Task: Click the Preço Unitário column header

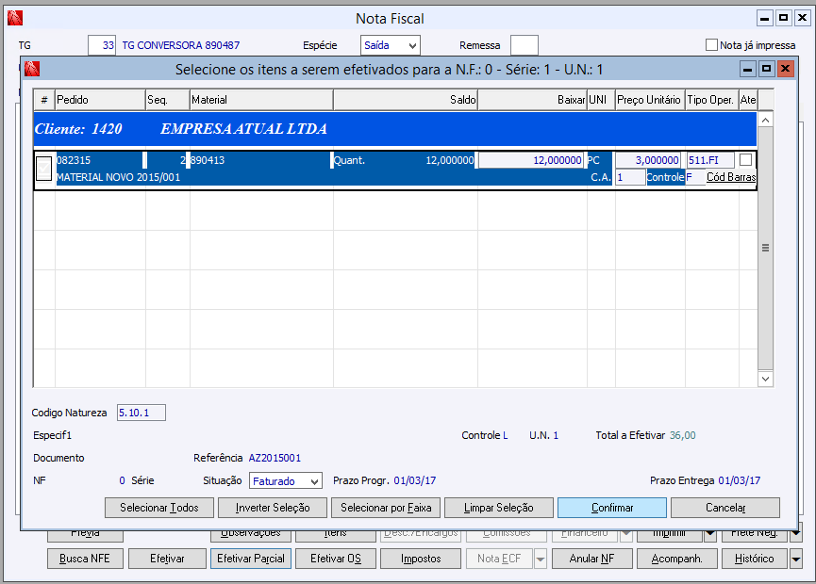Action: (x=649, y=100)
